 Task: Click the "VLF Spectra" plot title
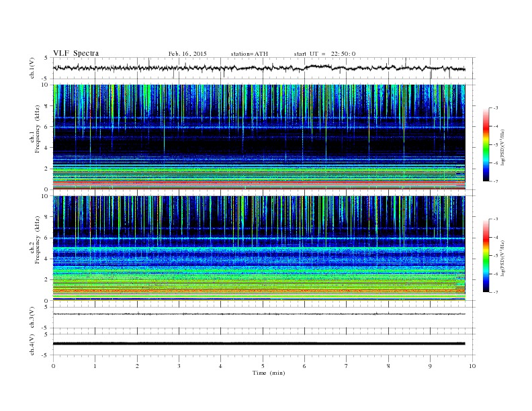click(76, 53)
